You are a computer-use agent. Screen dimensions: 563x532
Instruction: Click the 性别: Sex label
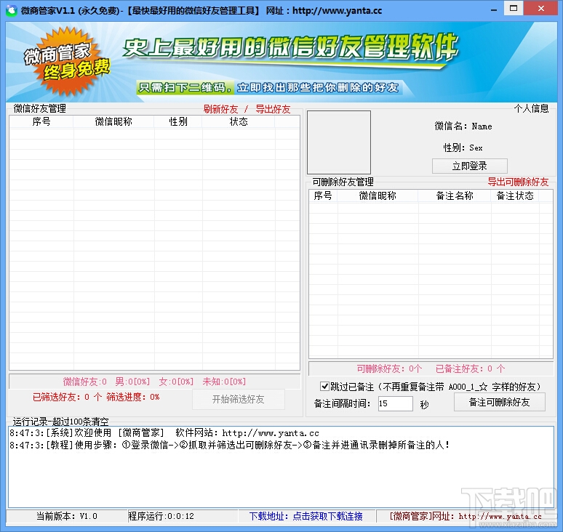(463, 148)
